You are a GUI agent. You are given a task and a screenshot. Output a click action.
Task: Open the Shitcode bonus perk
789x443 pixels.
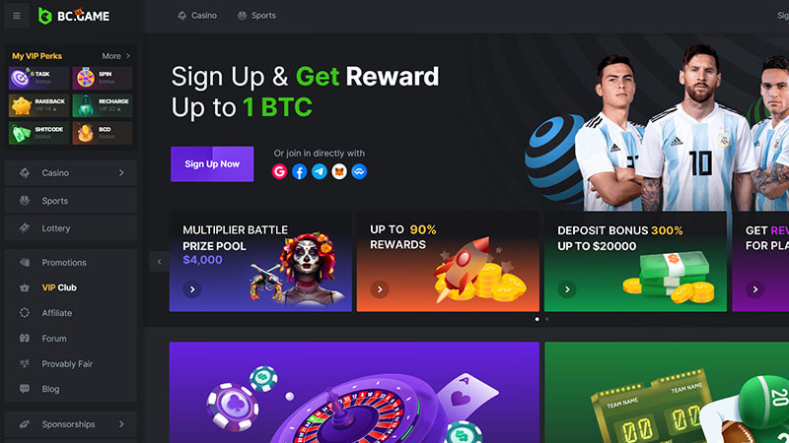(38, 133)
